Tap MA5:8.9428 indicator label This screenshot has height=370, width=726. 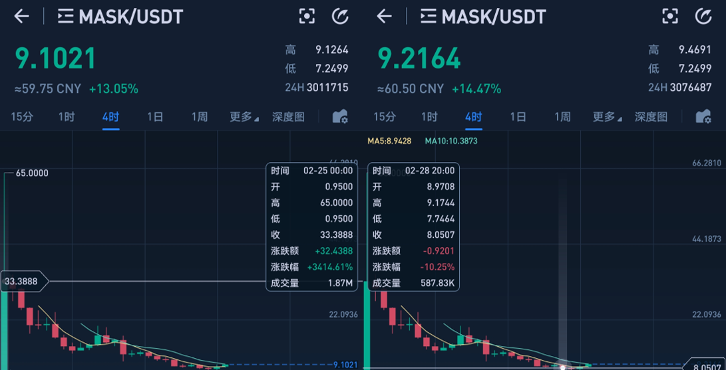[x=389, y=141]
